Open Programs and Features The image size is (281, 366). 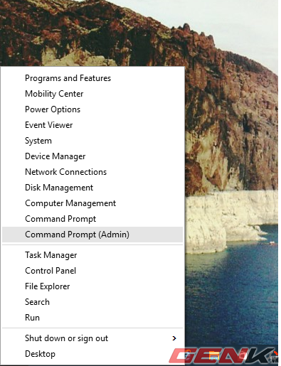coord(92,78)
